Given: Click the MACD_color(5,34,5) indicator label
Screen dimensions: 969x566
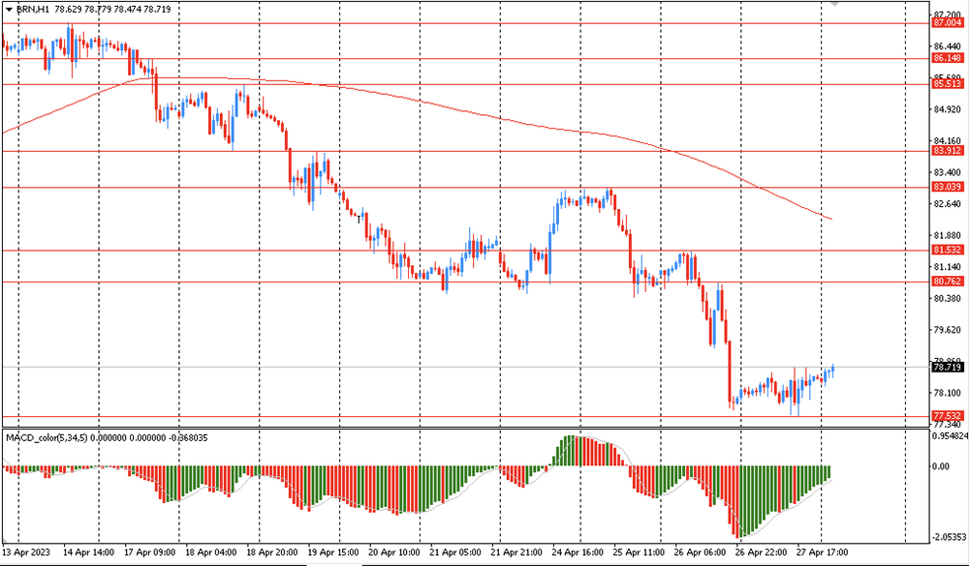Looking at the screenshot, I should pos(47,437).
